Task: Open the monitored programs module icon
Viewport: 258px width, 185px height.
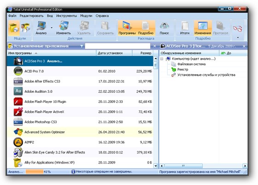Action: pyautogui.click(x=25, y=28)
